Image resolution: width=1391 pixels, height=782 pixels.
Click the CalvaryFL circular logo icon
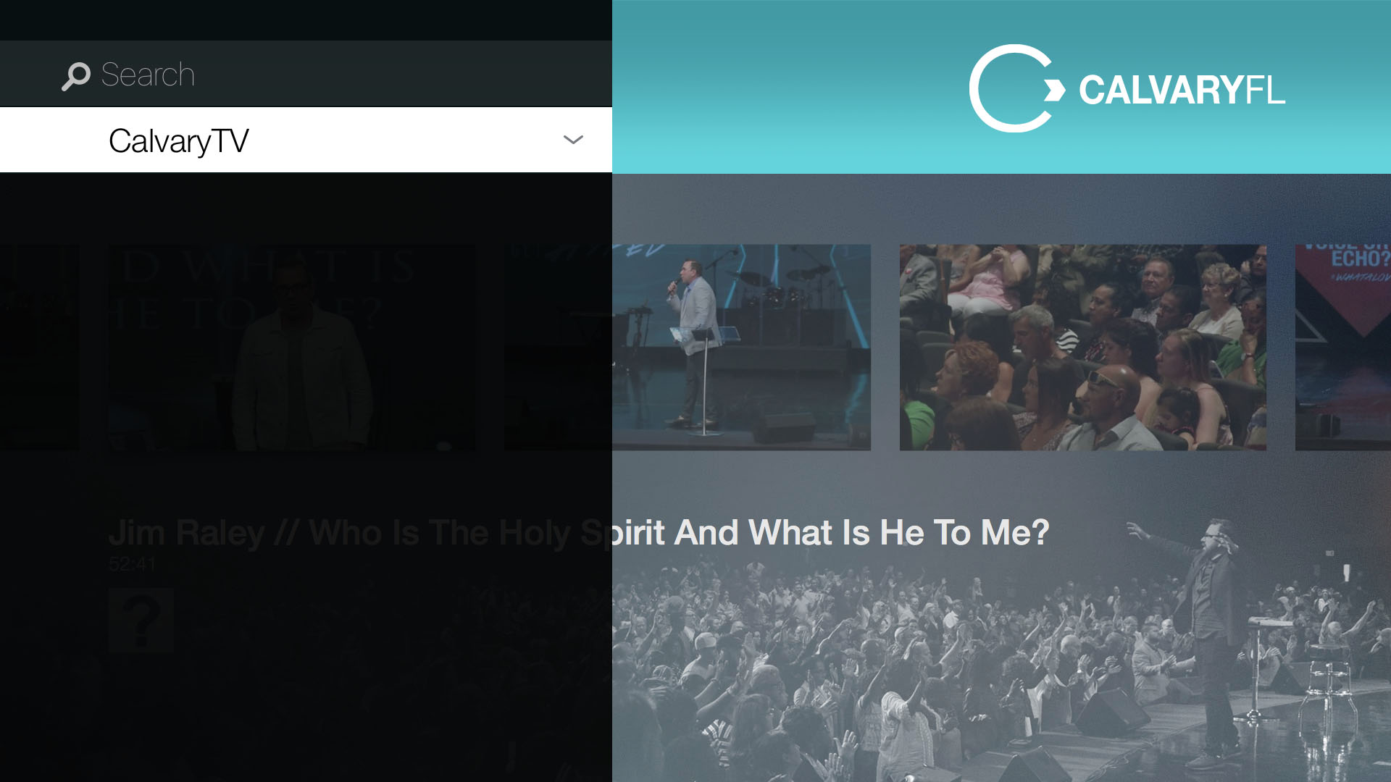pos(1016,88)
